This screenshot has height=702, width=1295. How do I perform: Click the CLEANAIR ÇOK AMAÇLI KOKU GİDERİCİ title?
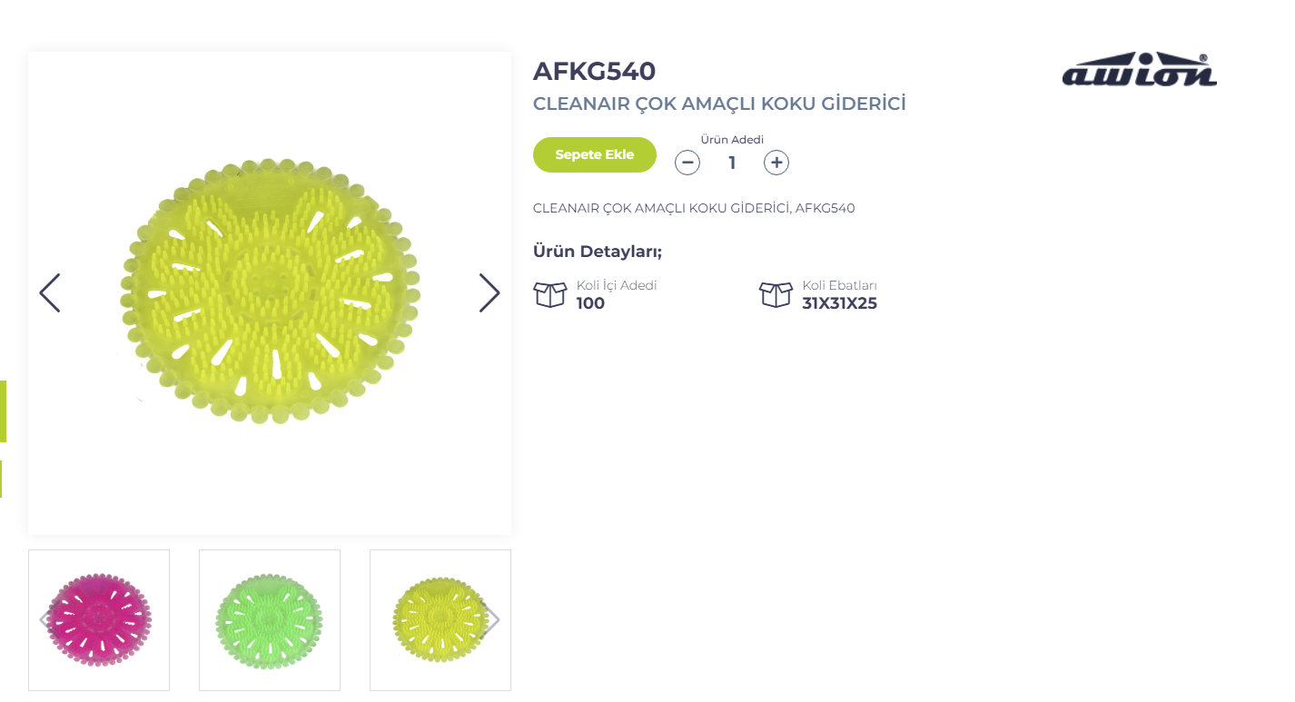[719, 104]
